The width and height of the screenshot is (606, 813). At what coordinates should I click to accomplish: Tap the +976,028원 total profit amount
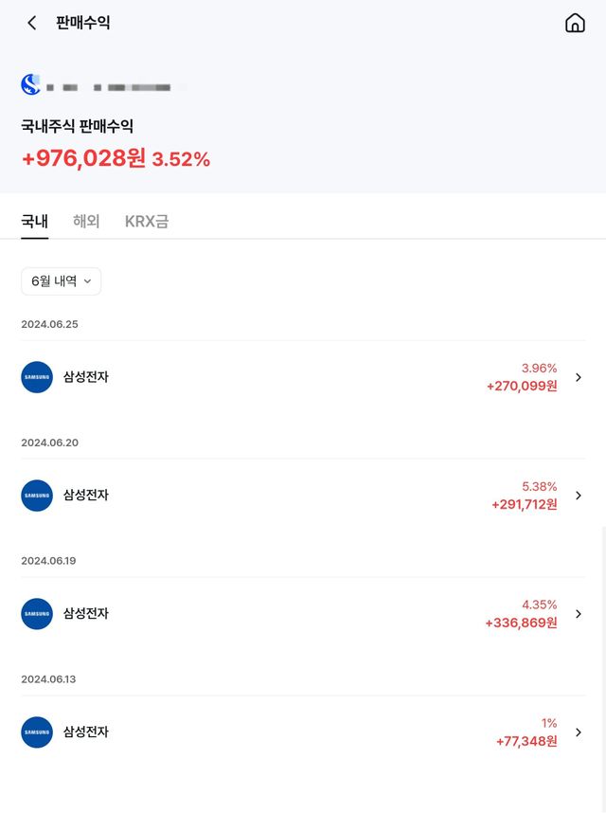(x=83, y=158)
